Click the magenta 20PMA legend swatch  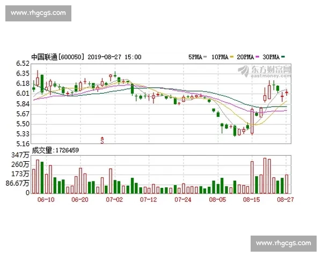[x=257, y=57]
